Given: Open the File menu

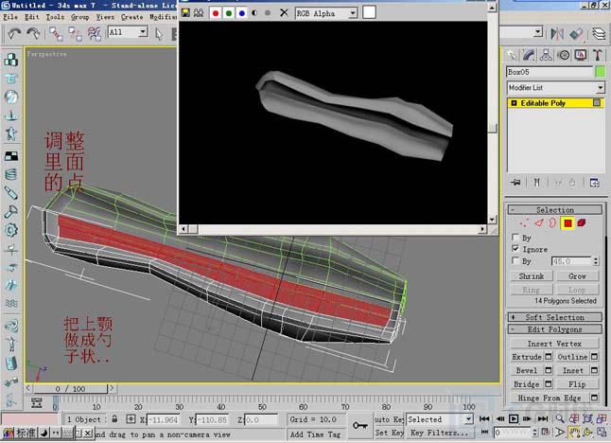Looking at the screenshot, I should coord(10,17).
